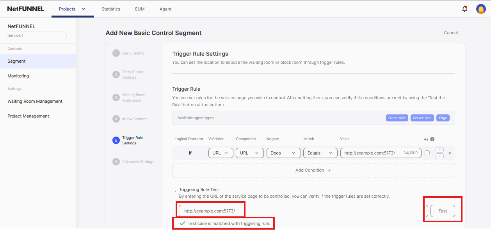Toggle the case sensitivity checkbox in the condition row
The image size is (491, 230).
click(427, 153)
